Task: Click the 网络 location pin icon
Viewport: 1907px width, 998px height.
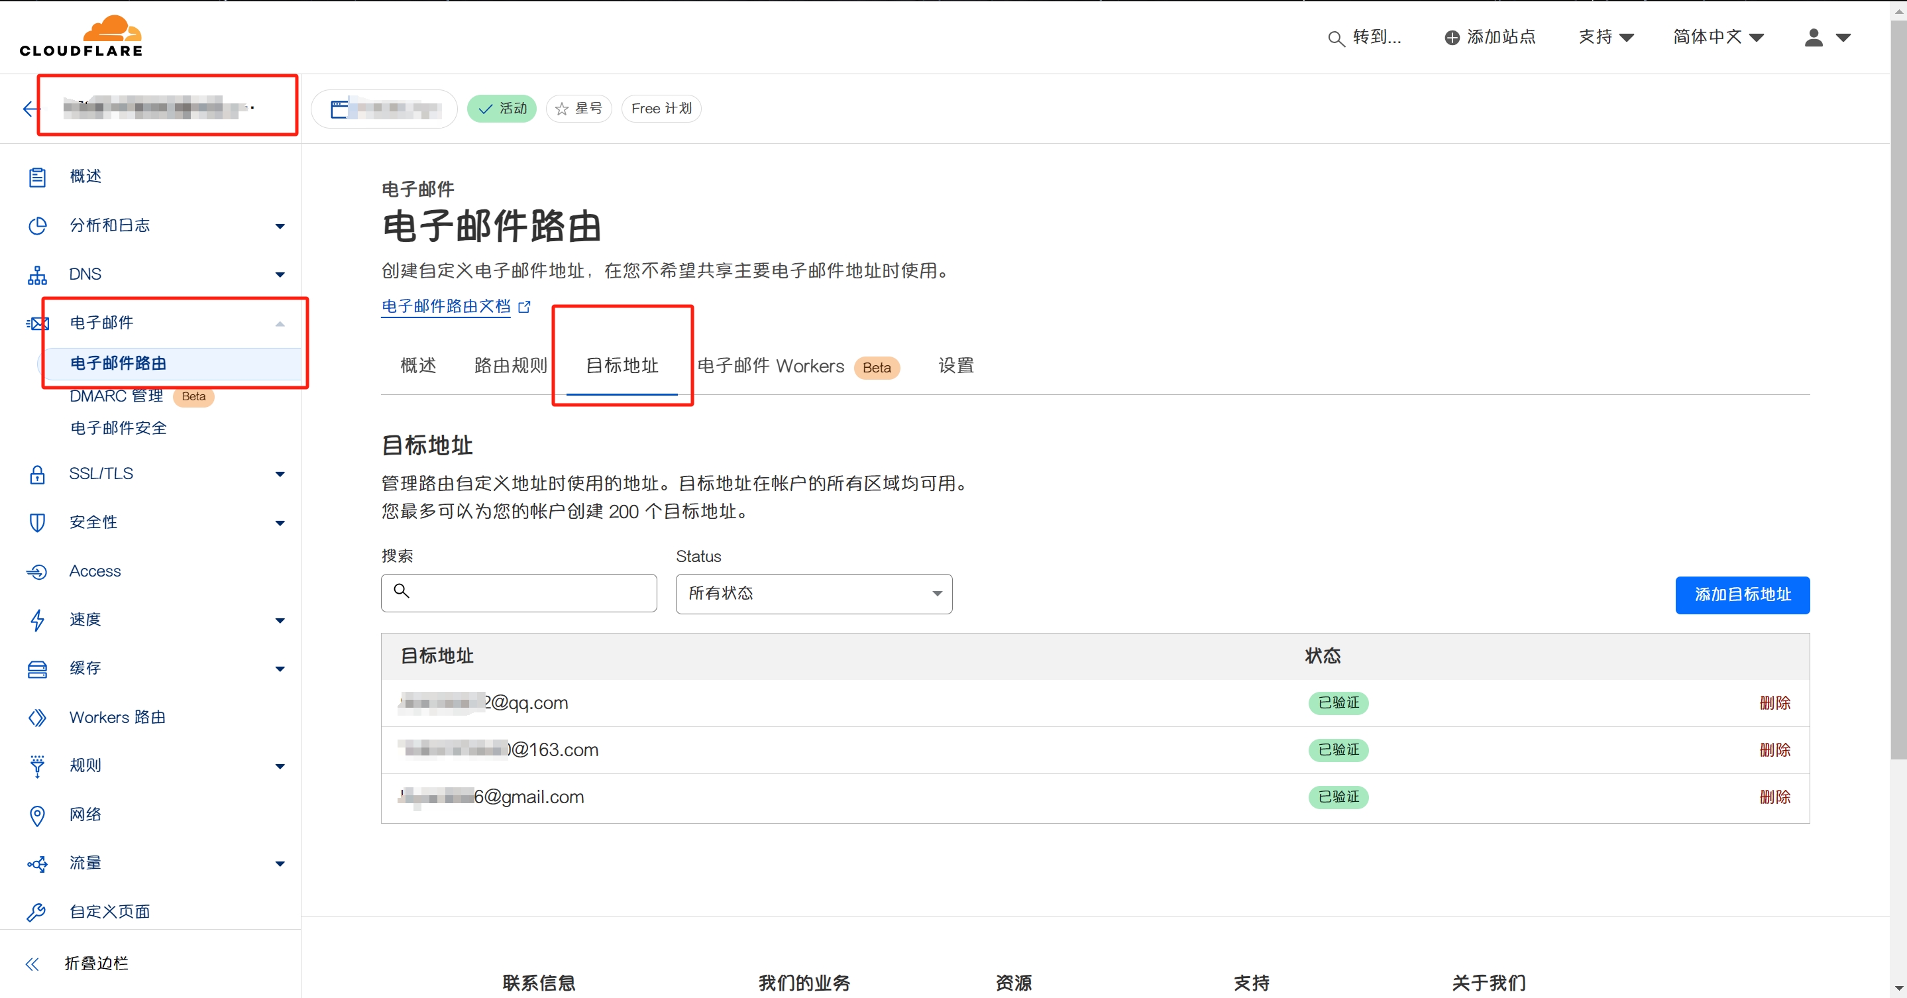Action: 37,815
